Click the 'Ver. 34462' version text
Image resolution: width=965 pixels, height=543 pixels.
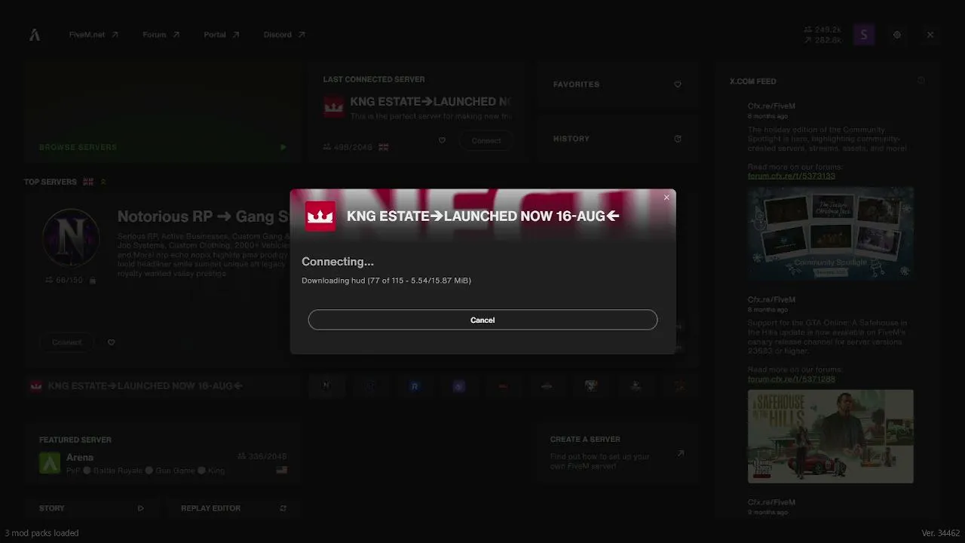[x=941, y=533]
